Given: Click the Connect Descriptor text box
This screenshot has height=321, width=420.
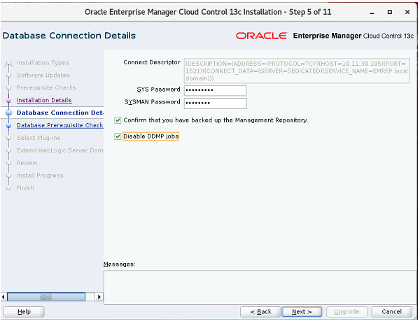Looking at the screenshot, I should click(x=297, y=71).
